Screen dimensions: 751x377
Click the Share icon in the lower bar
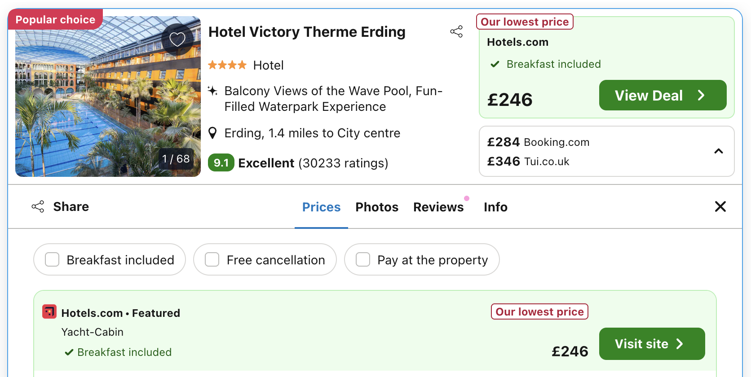coord(38,206)
